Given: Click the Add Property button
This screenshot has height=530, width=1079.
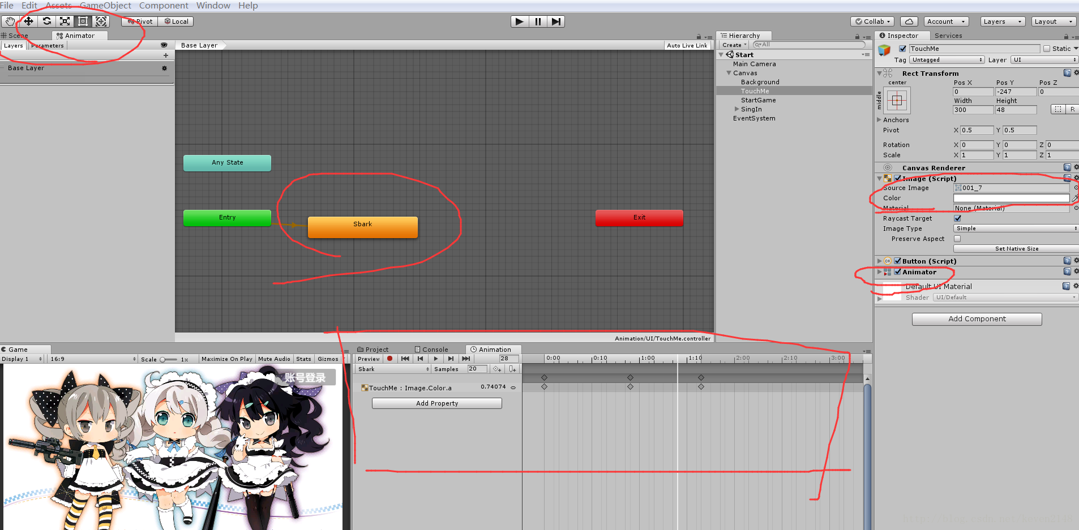Looking at the screenshot, I should (437, 403).
